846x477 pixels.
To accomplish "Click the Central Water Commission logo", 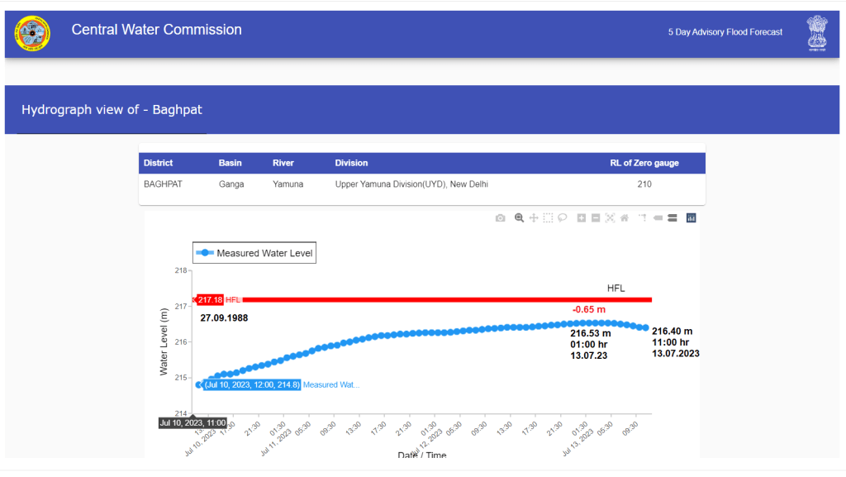I will pos(32,34).
